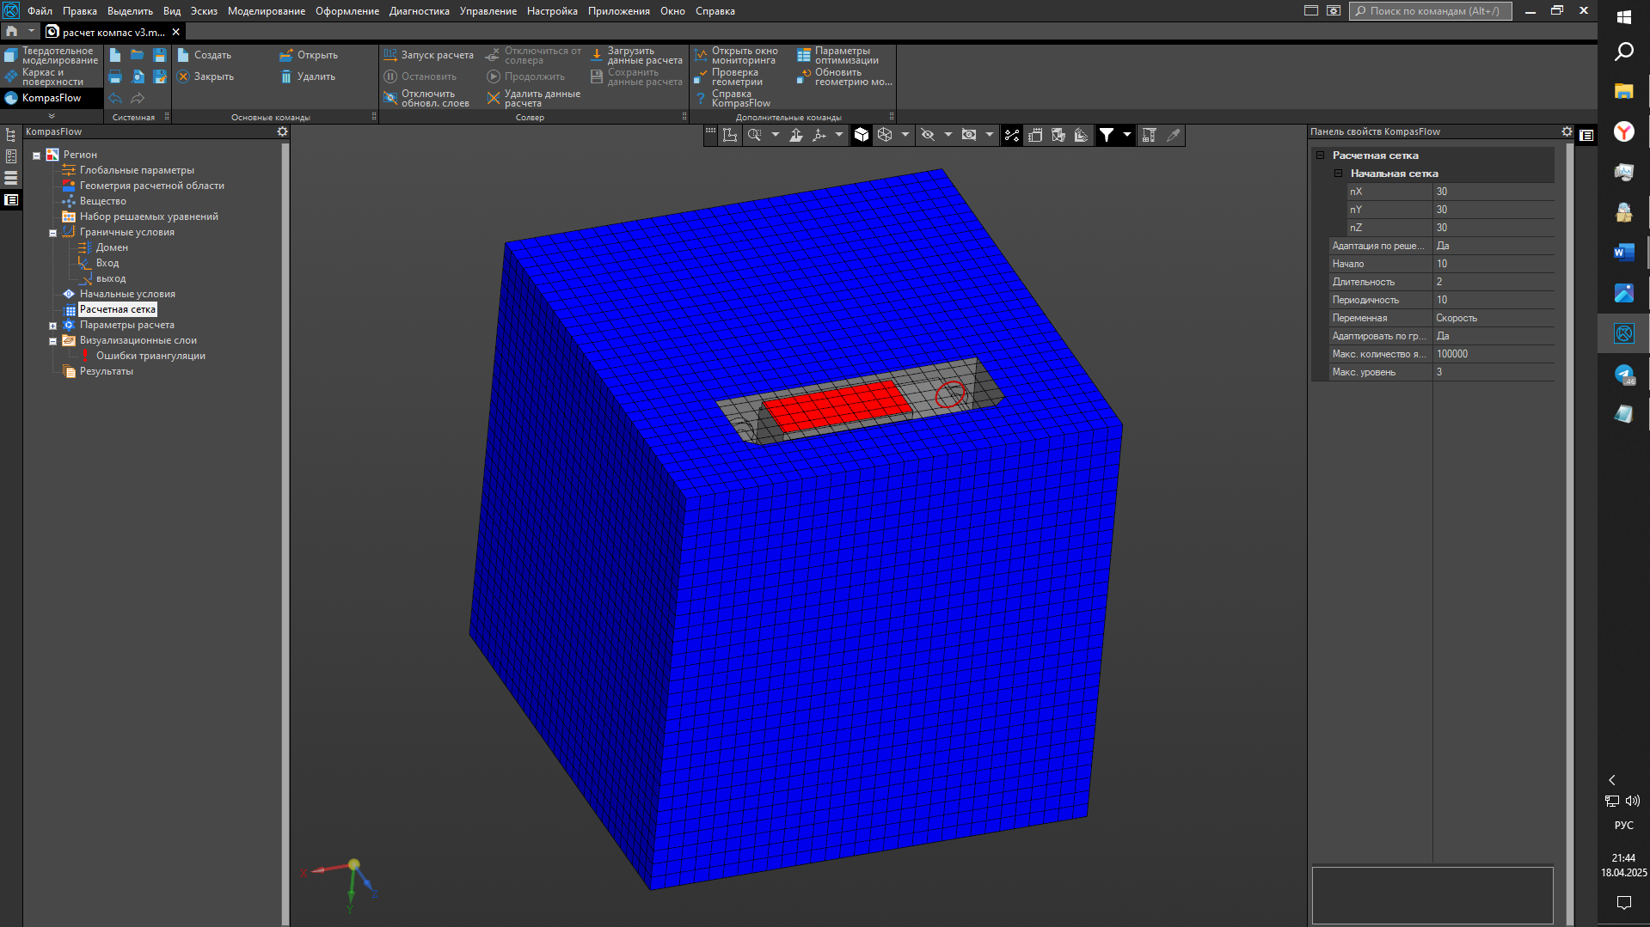Click the zoom magnifier icon in view toolbar

click(x=754, y=135)
